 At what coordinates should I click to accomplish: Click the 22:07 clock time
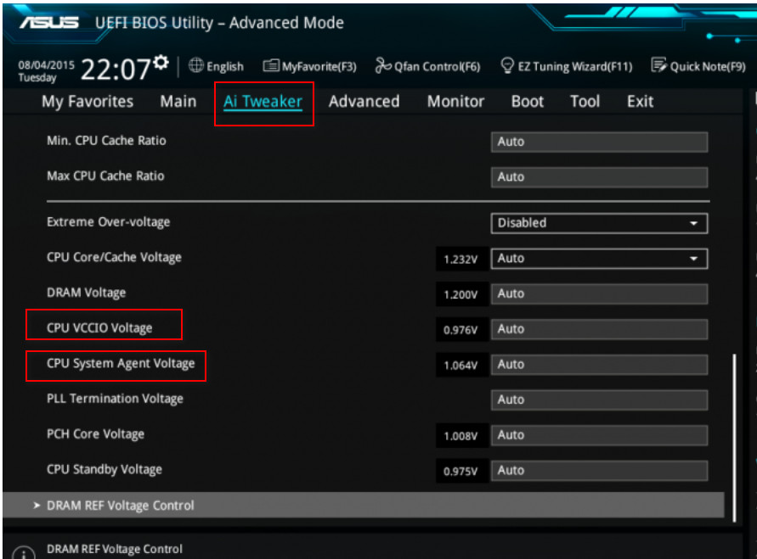[x=116, y=70]
